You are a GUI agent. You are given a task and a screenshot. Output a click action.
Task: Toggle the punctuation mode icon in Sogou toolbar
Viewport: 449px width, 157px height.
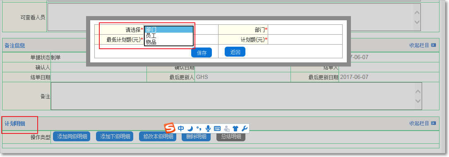pos(199,128)
